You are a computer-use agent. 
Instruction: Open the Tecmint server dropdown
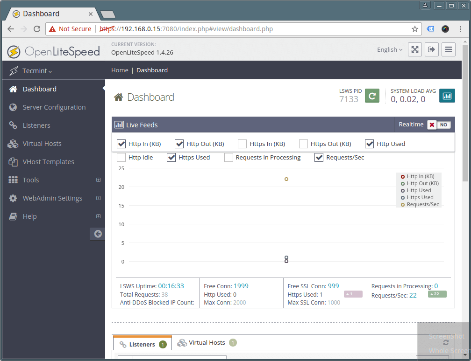[37, 71]
